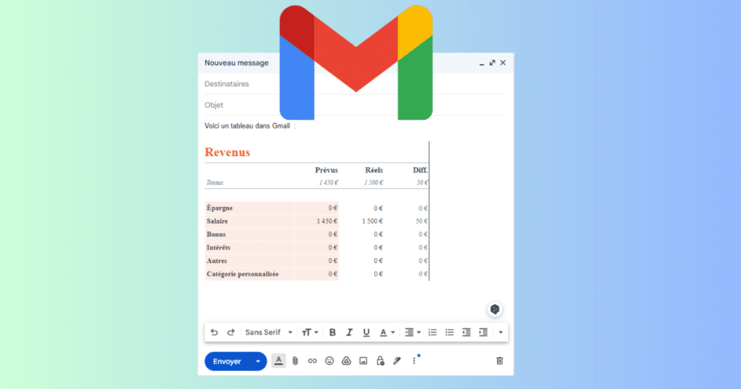Discard the draft with the trash icon
The image size is (741, 389).
(x=499, y=361)
